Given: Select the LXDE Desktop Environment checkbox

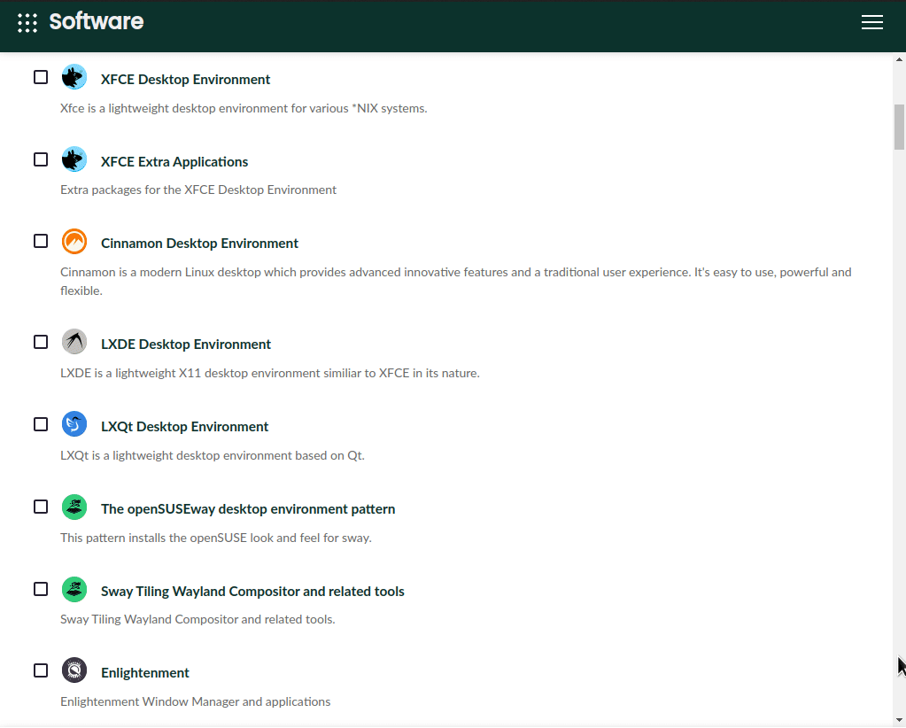Looking at the screenshot, I should (x=41, y=342).
